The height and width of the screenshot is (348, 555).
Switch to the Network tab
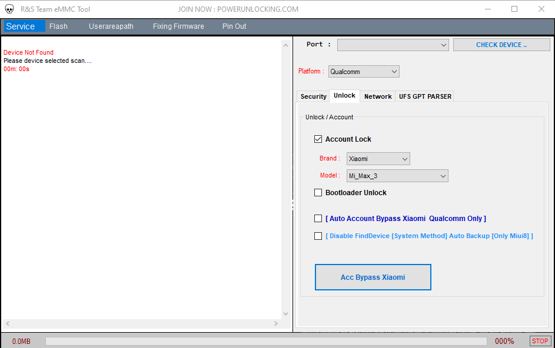377,96
